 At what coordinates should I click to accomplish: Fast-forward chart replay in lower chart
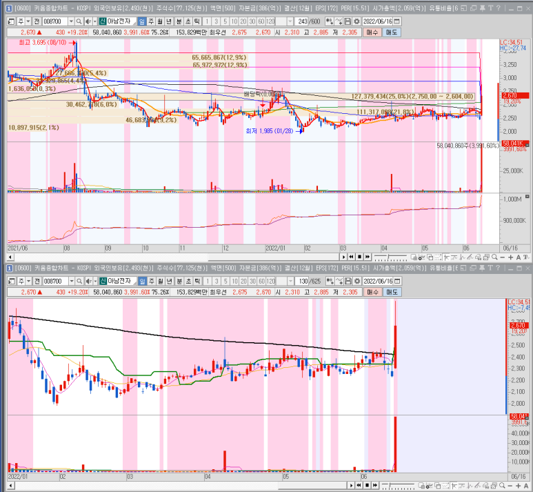[x=375, y=485]
